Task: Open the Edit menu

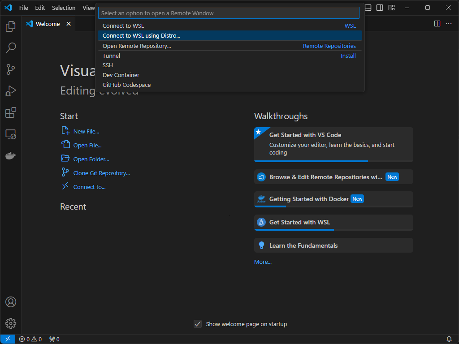Action: coord(40,8)
